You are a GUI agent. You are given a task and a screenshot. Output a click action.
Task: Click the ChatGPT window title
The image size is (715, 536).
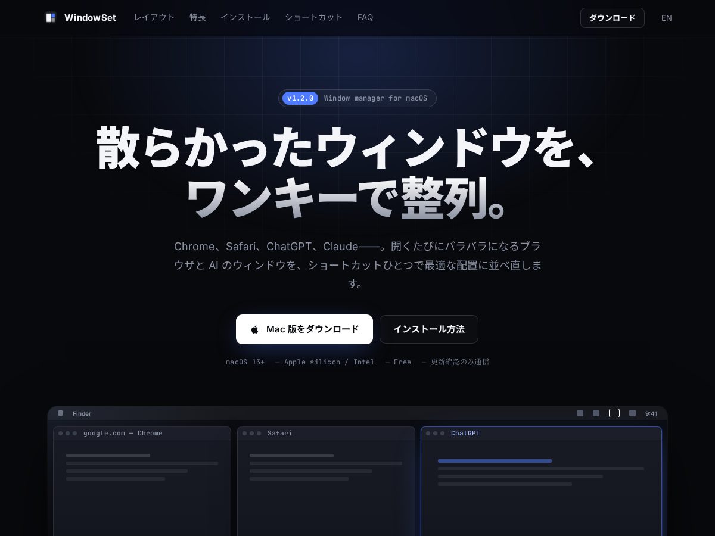click(x=465, y=433)
